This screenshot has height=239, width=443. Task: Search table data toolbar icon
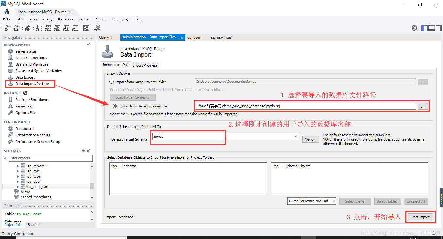(86, 28)
